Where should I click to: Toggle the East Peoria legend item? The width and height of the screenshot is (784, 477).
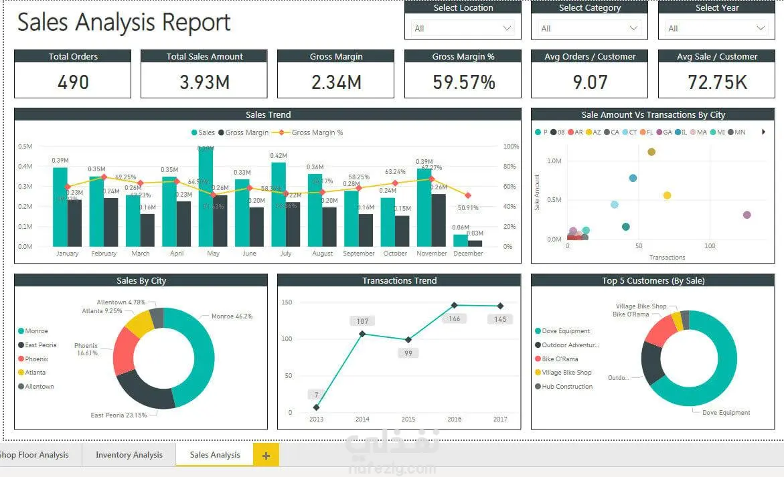tap(37, 345)
